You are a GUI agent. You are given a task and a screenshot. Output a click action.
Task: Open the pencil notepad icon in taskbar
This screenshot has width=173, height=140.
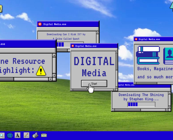click(x=27, y=135)
